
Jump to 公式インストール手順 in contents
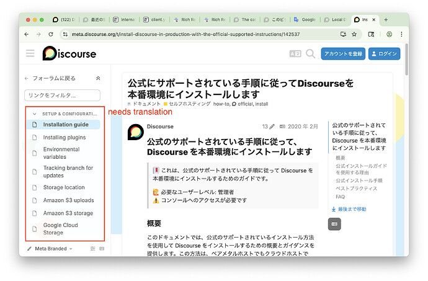(x=359, y=181)
